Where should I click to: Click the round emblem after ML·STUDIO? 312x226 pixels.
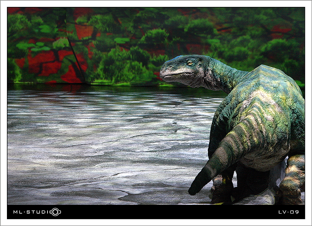pos(55,212)
